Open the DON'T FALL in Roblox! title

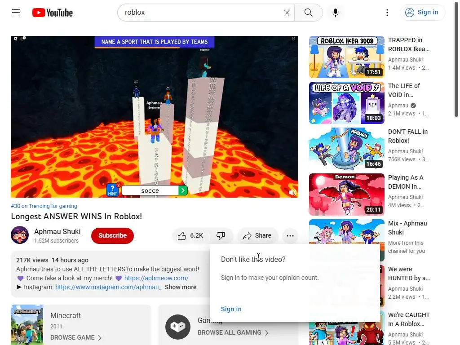pos(408,136)
